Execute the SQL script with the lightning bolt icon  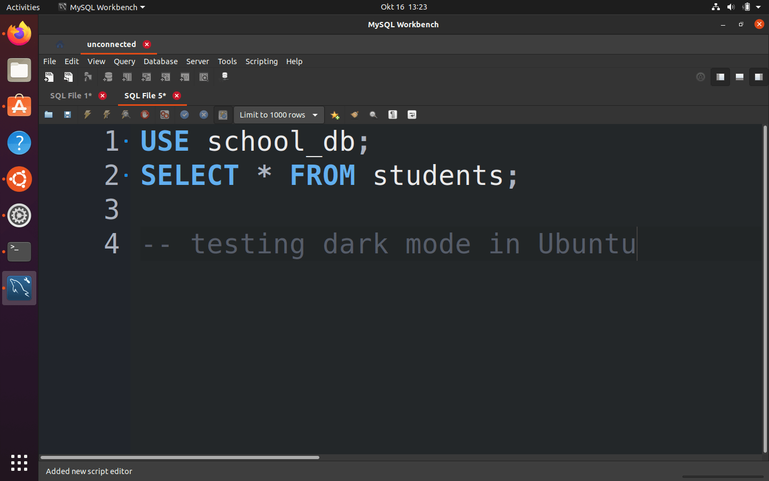click(87, 114)
